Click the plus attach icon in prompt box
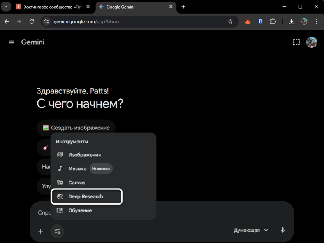The height and width of the screenshot is (243, 324). pos(40,231)
